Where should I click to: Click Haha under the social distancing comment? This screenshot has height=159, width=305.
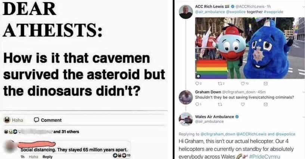pos(34,157)
